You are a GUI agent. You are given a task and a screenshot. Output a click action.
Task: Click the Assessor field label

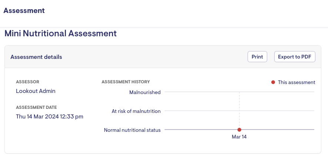(27, 82)
